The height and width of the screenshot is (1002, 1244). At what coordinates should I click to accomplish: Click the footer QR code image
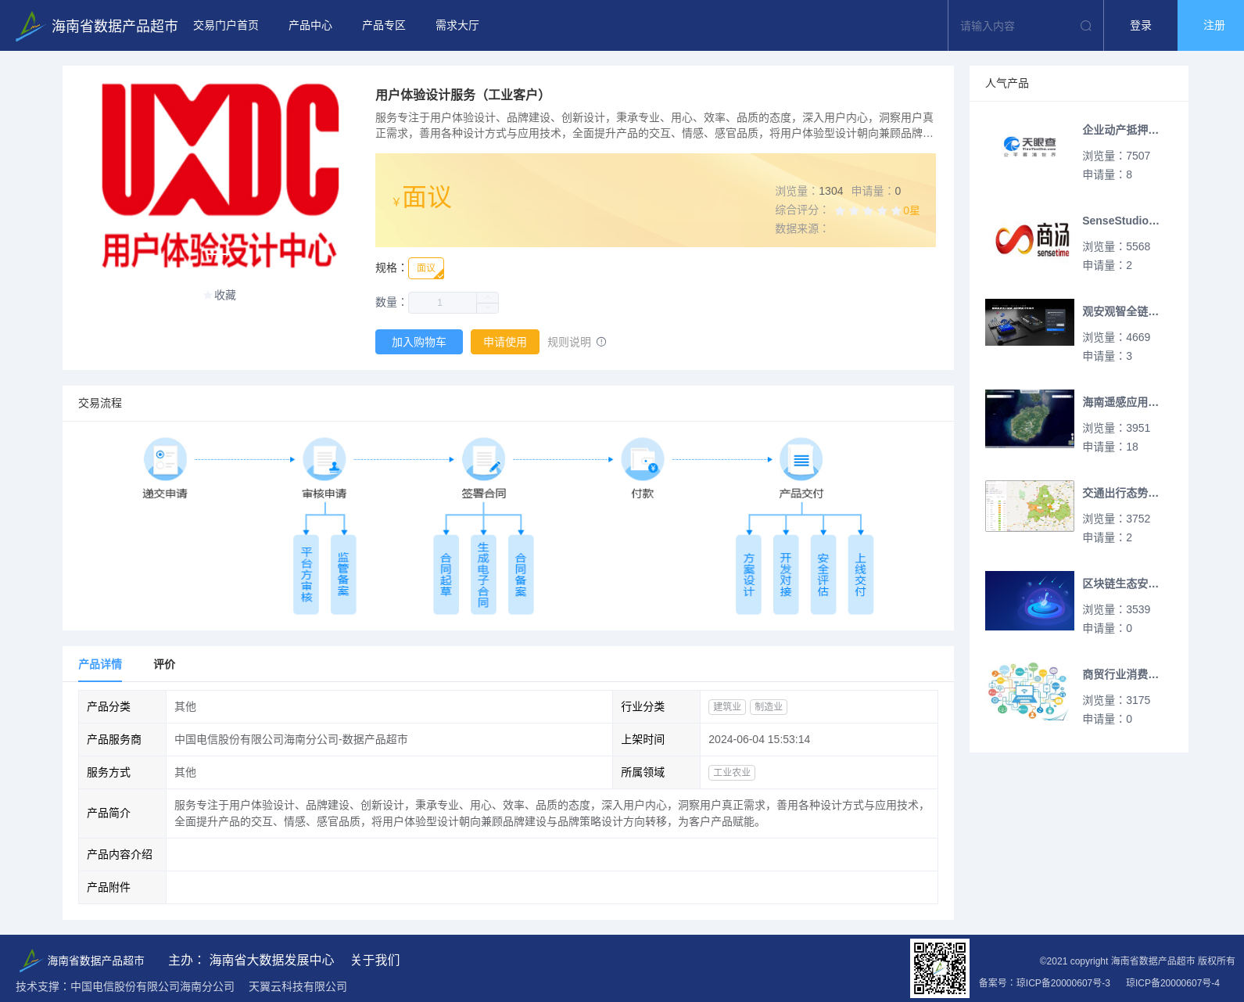(x=940, y=968)
